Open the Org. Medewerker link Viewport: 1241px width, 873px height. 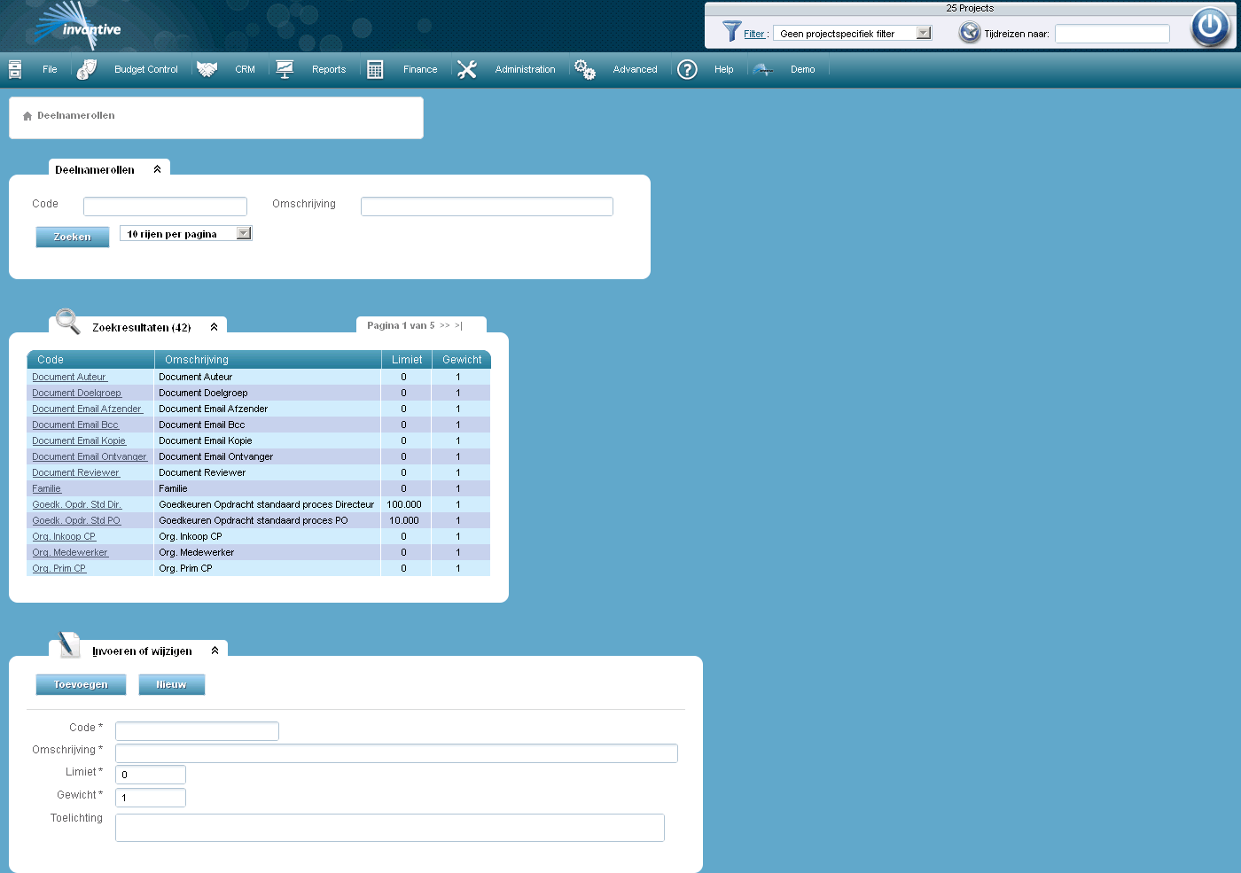(x=70, y=552)
